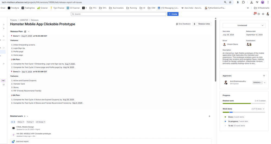Click the page vertical scrollbar
271x144 pixels.
215,50
